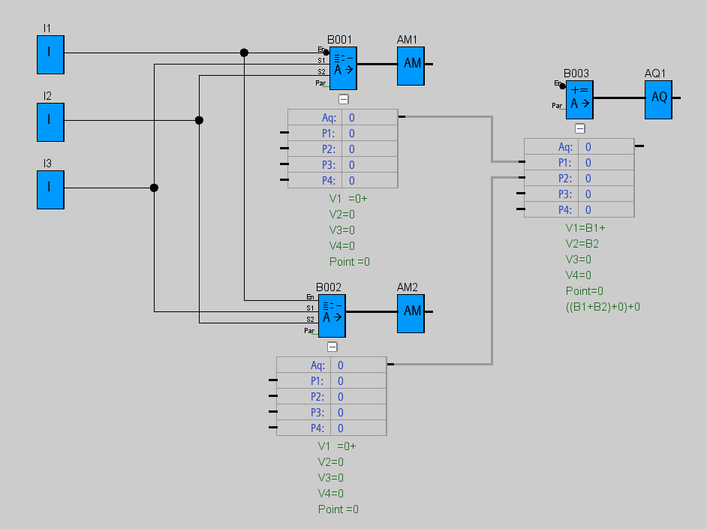Click the P1 value in B002 table
Image resolution: width=707 pixels, height=529 pixels.
pyautogui.click(x=359, y=381)
